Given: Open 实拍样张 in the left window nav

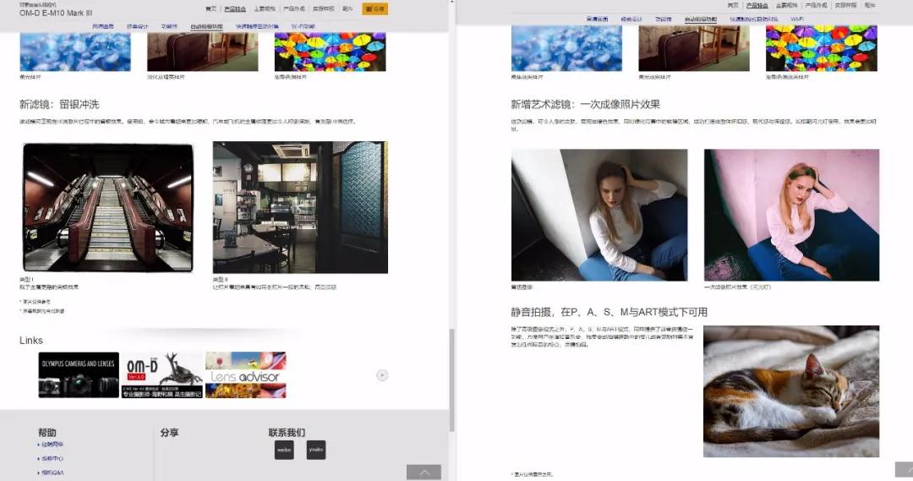Looking at the screenshot, I should point(323,8).
